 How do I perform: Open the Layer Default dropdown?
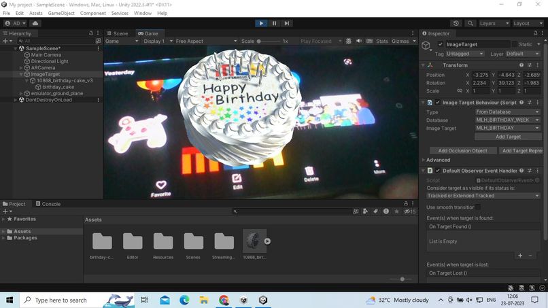pyautogui.click(x=523, y=54)
